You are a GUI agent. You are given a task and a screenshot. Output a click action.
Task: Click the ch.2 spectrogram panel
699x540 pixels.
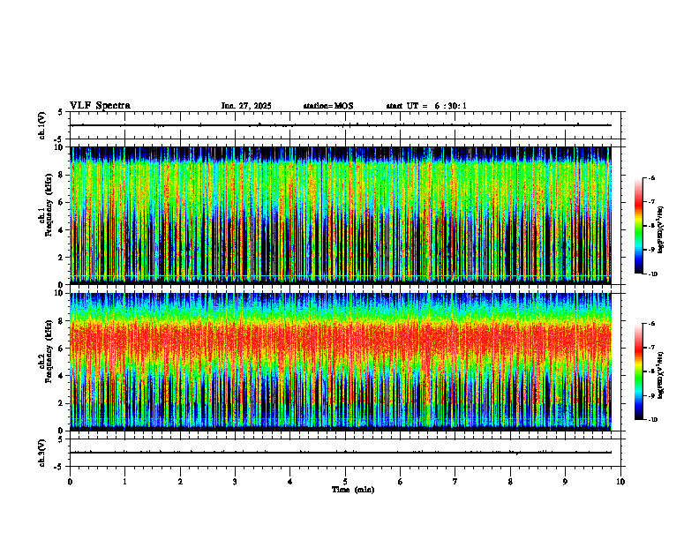(341, 362)
